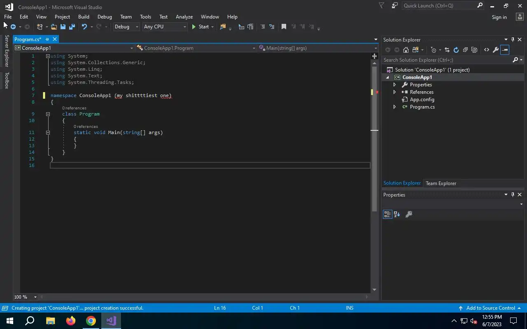Click Add to Source Control in status bar

(490, 308)
